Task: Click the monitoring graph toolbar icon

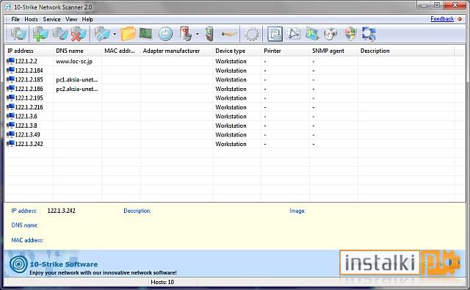Action: tap(312, 34)
